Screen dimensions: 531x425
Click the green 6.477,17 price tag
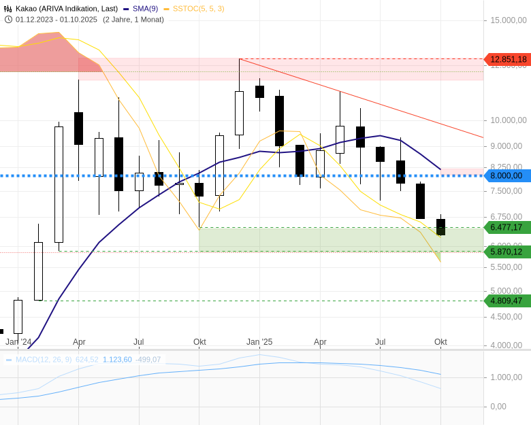click(x=508, y=227)
